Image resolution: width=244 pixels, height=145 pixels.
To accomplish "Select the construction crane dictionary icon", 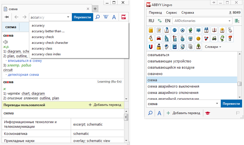I will tap(174, 38).
